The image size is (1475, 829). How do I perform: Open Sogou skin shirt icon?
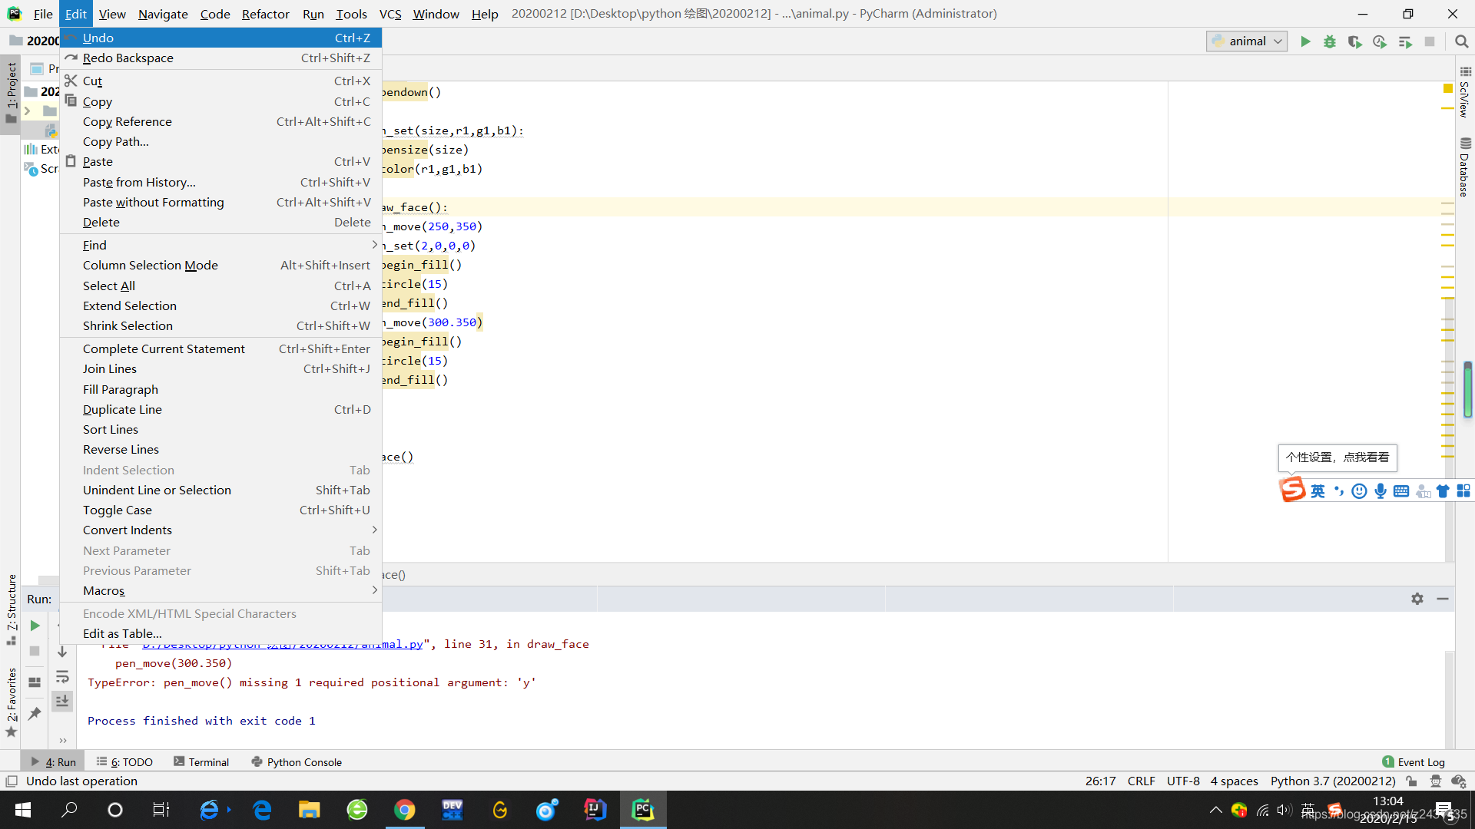(1443, 491)
